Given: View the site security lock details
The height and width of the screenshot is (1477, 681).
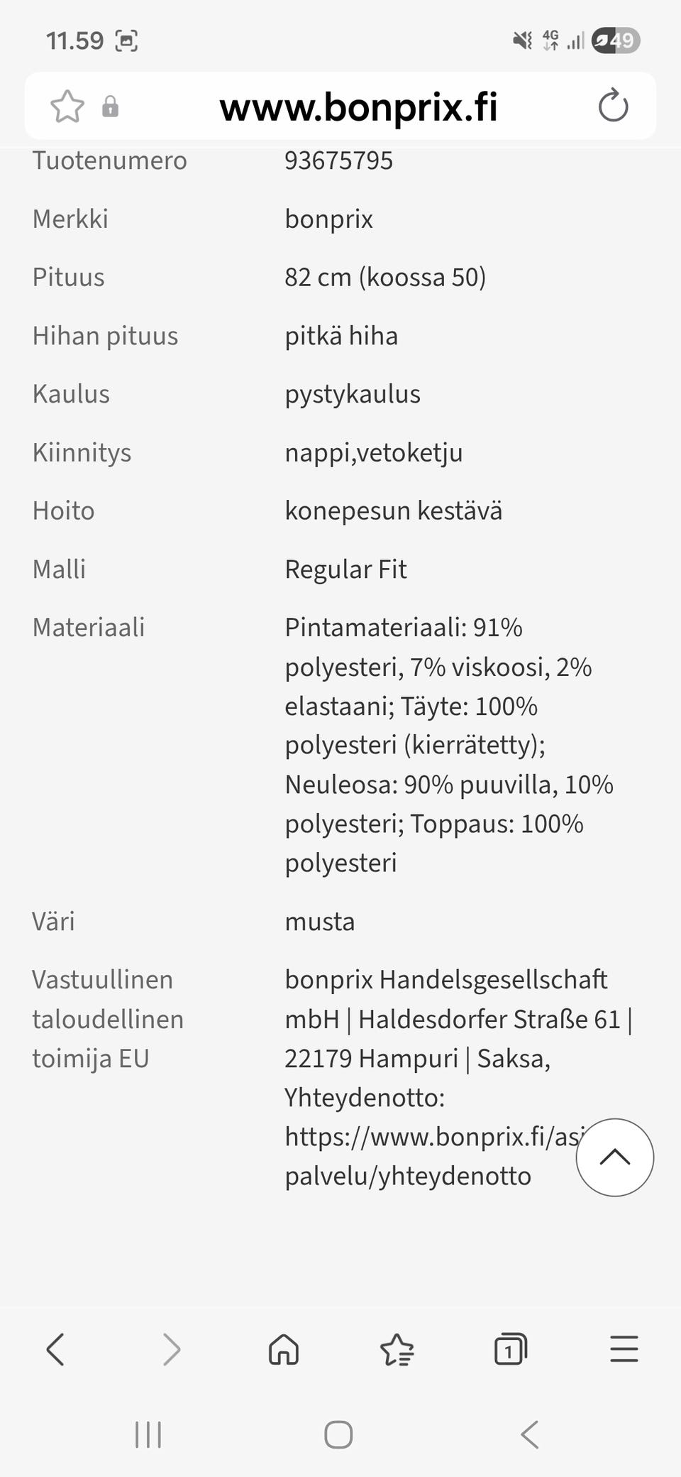Looking at the screenshot, I should (x=109, y=107).
